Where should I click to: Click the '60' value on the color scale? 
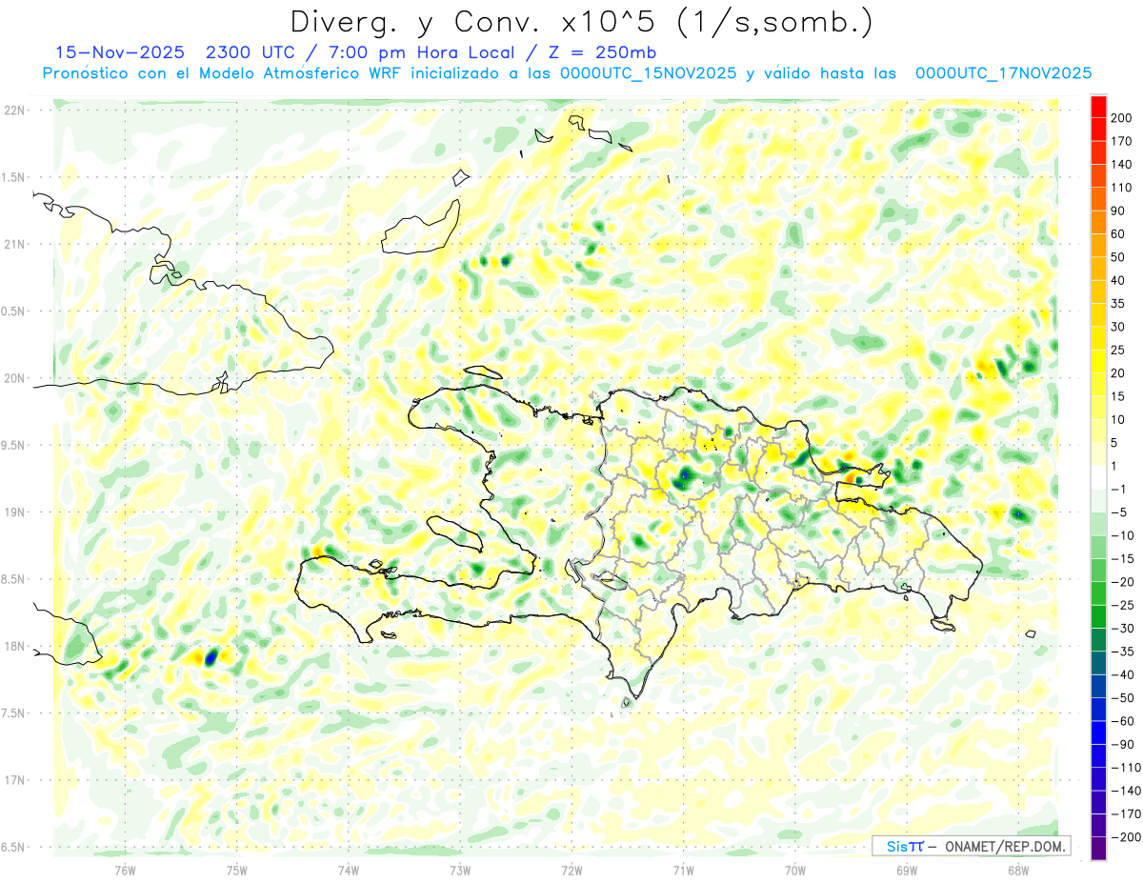pos(1118,234)
